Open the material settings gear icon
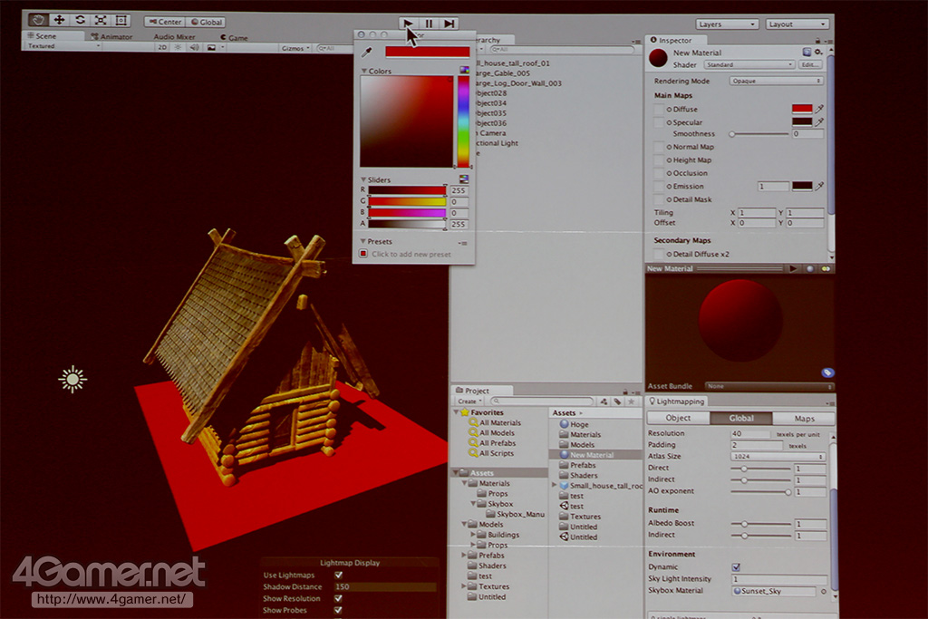 point(818,52)
